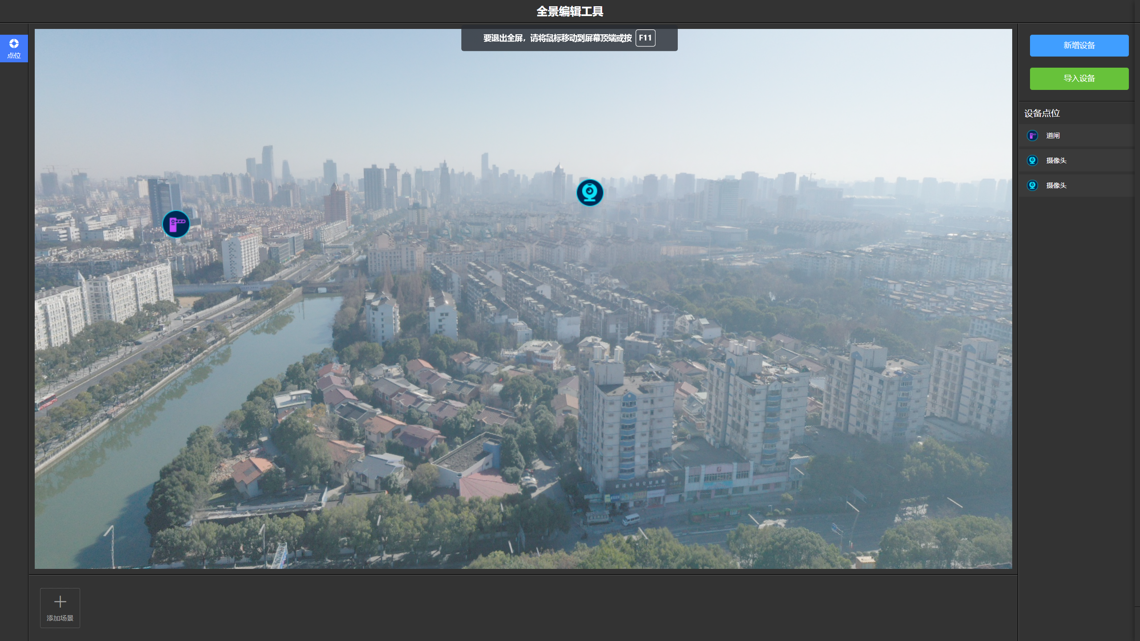Click the exit-fullscreen hint banner text
This screenshot has width=1140, height=641.
[x=557, y=38]
